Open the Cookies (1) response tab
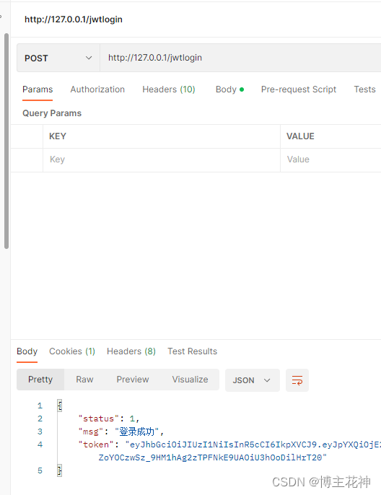 coord(72,351)
